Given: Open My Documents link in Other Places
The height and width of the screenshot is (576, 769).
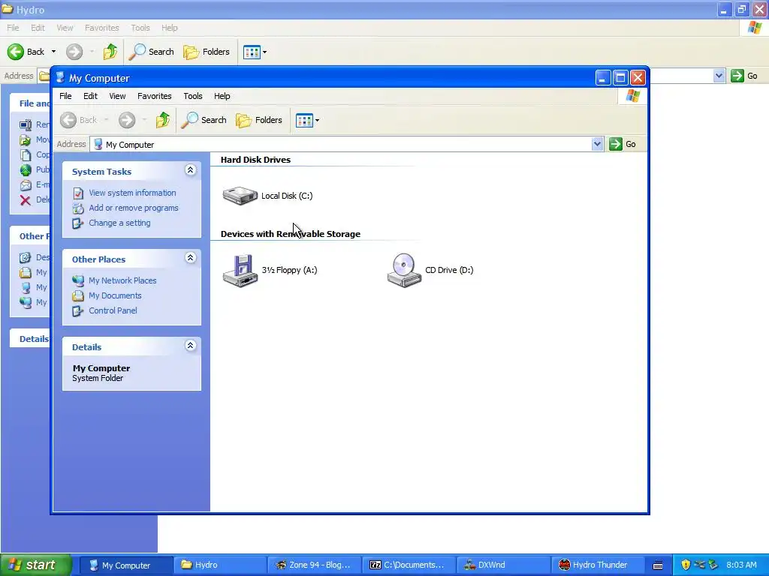Looking at the screenshot, I should tap(115, 295).
